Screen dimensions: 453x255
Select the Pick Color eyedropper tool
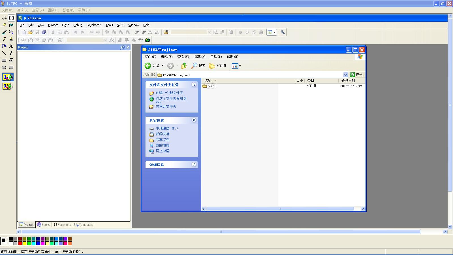pyautogui.click(x=4, y=32)
